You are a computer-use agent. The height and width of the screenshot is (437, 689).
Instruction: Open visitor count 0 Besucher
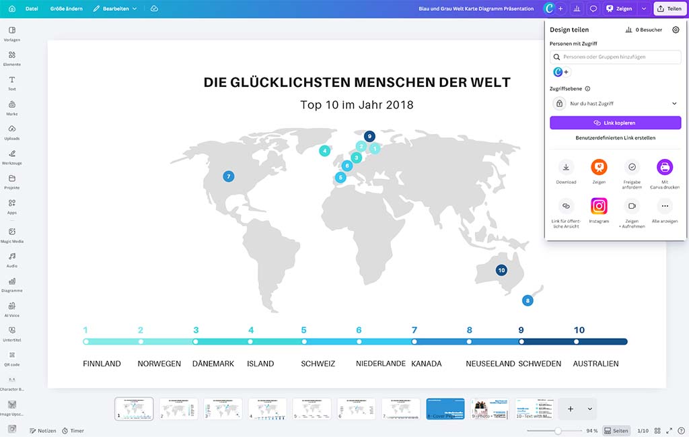click(x=643, y=30)
